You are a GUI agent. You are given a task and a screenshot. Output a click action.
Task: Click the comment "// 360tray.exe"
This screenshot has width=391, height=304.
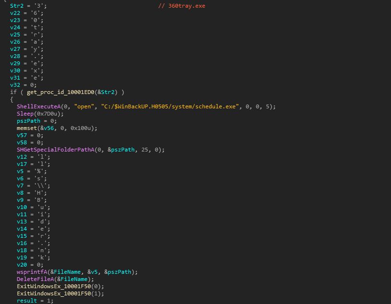[181, 6]
